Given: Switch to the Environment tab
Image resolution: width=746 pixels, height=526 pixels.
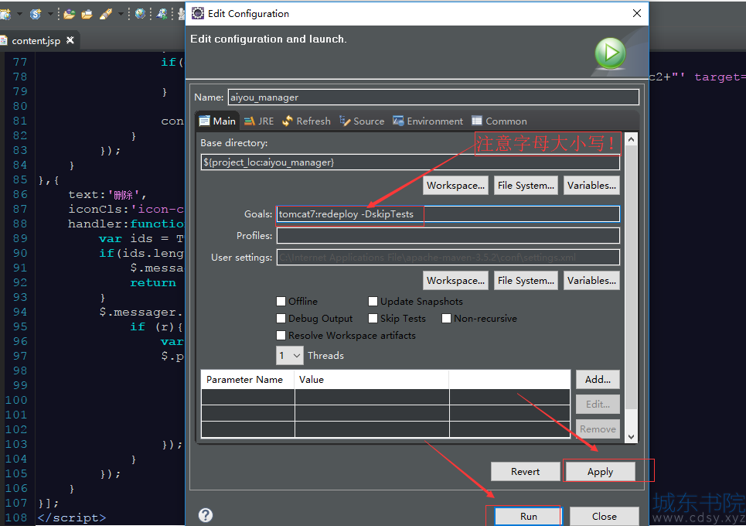Looking at the screenshot, I should click(428, 121).
